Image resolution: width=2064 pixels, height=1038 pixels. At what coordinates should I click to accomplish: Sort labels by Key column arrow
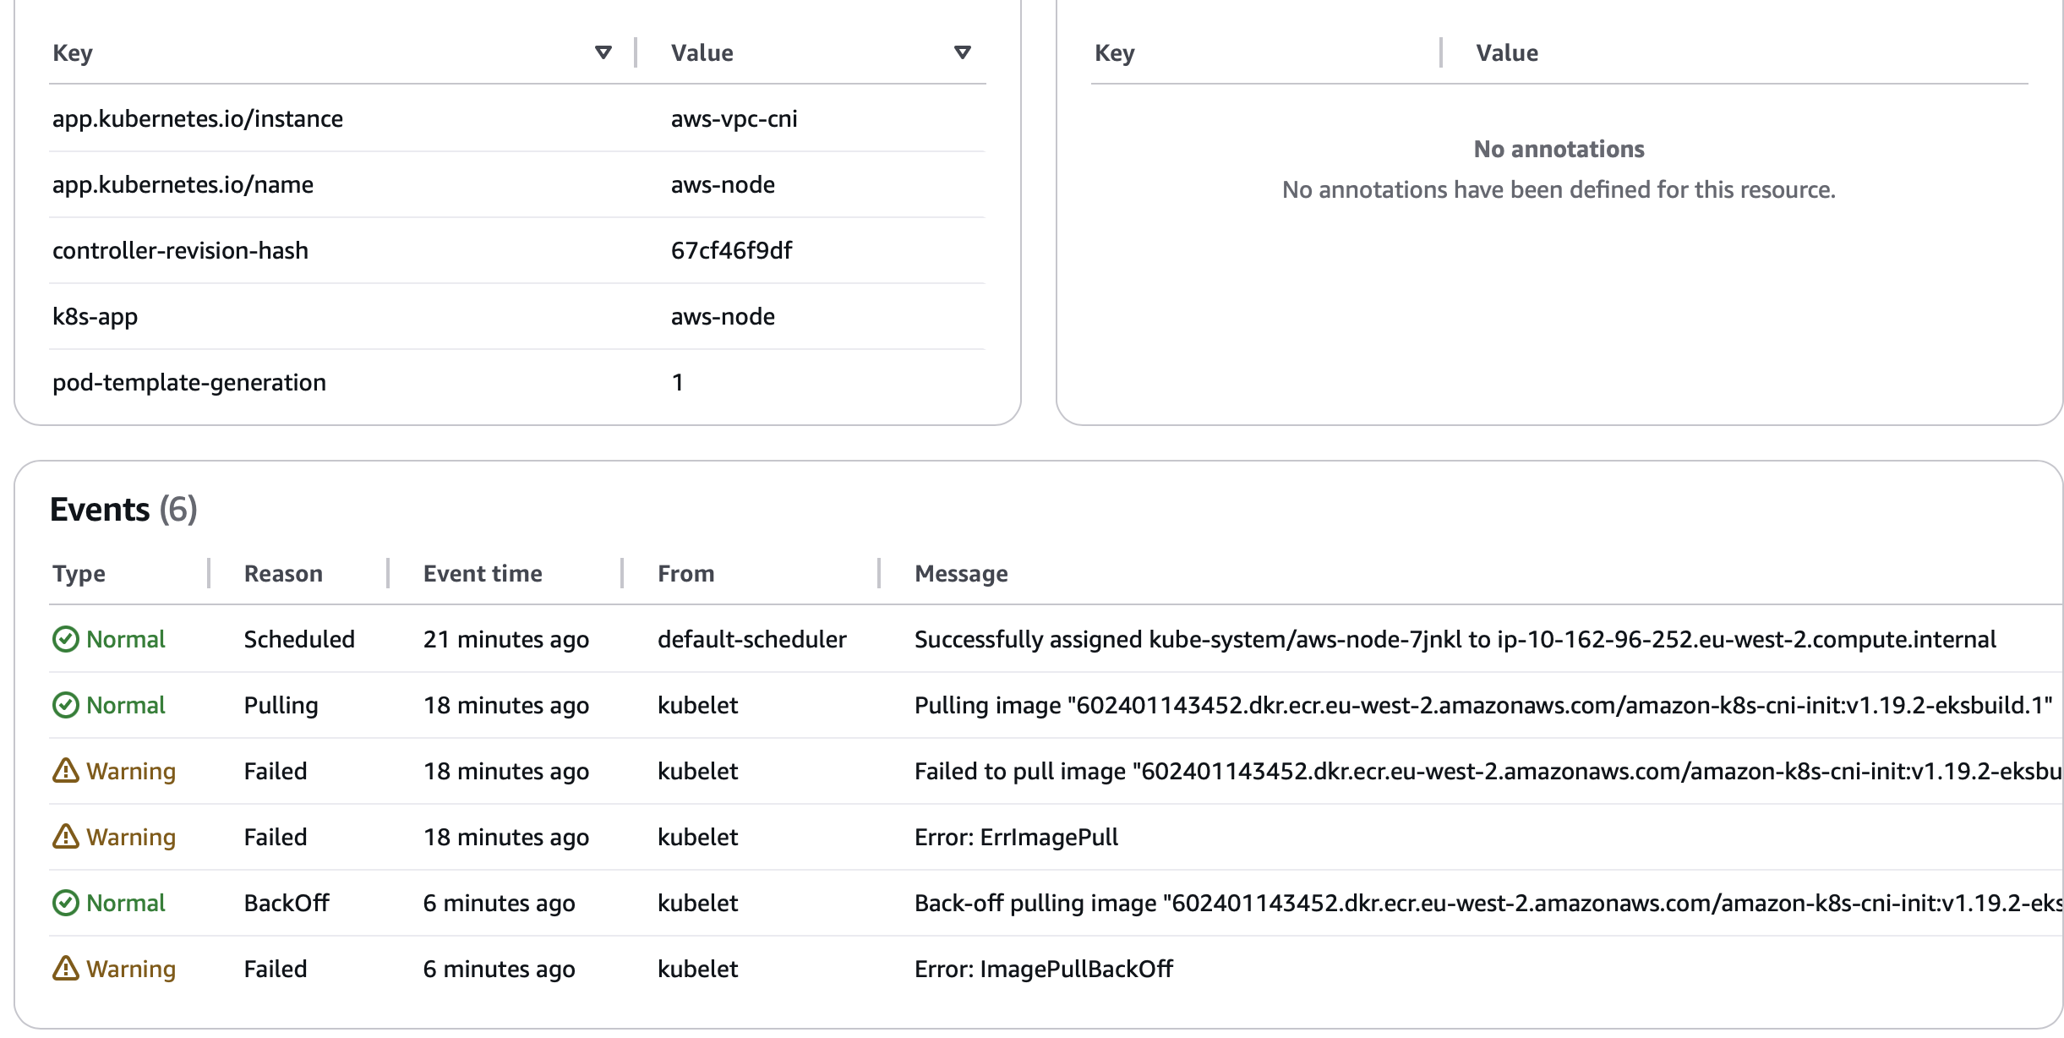(x=603, y=52)
